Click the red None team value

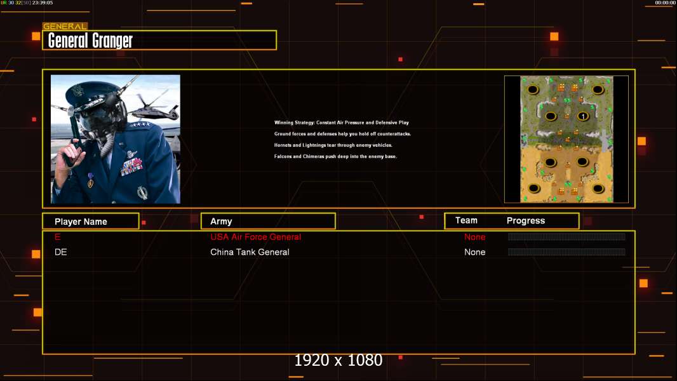pyautogui.click(x=474, y=237)
